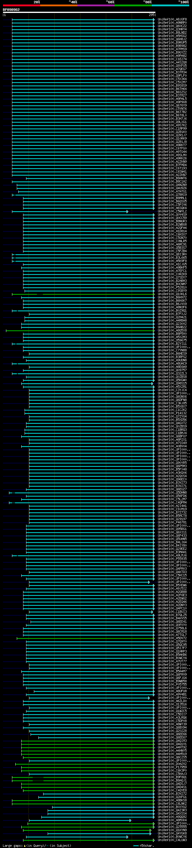The height and width of the screenshot is (848, 192).
Task: Select the UniRef100_P52810 entry
Action: [x=172, y=287]
